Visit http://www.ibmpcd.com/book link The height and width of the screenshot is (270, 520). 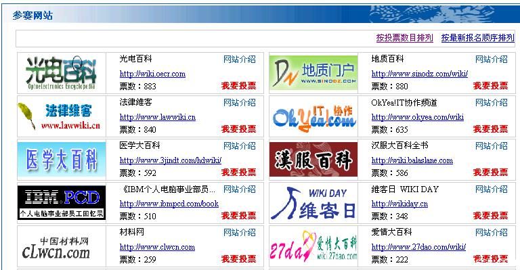[x=169, y=204]
